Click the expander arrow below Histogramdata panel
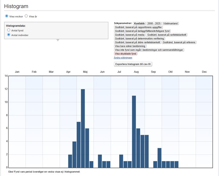This screenshot has height=176, width=219. coord(57,40)
